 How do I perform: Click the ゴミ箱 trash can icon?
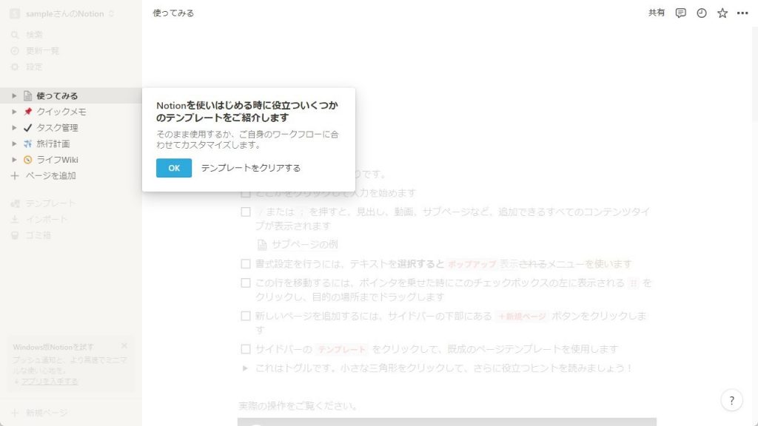click(15, 235)
